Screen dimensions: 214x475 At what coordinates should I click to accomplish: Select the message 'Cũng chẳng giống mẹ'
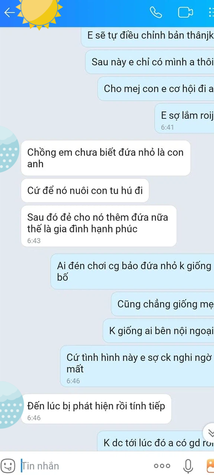[x=163, y=304]
